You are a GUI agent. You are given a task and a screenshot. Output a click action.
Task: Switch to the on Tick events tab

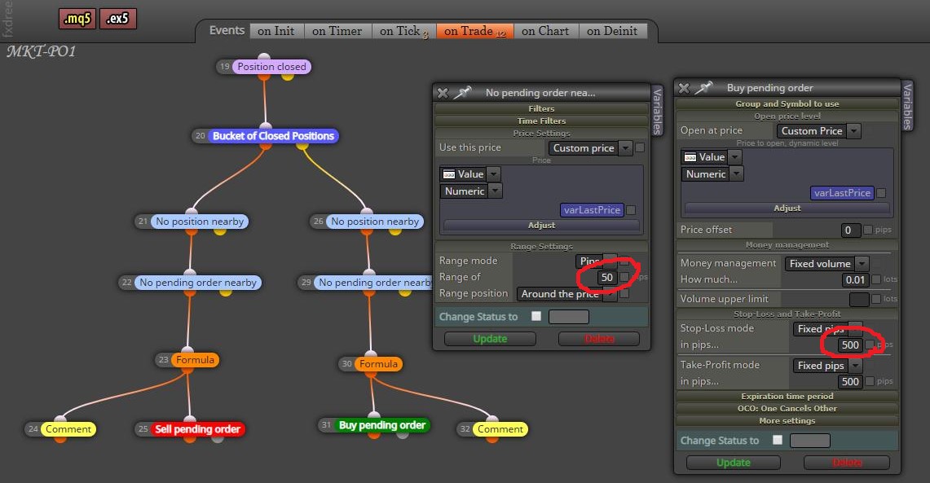tap(404, 31)
